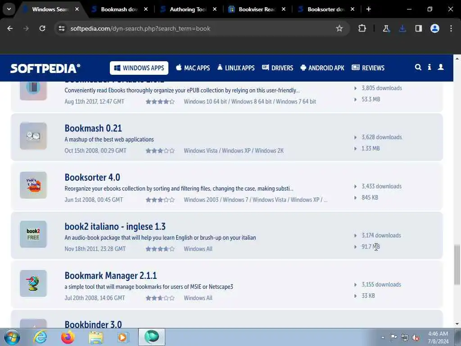The height and width of the screenshot is (346, 461).
Task: Open the Android APK section
Action: pyautogui.click(x=322, y=68)
